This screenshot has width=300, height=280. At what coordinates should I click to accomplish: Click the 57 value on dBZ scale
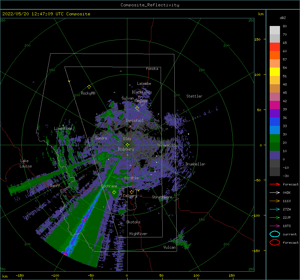point(285,60)
